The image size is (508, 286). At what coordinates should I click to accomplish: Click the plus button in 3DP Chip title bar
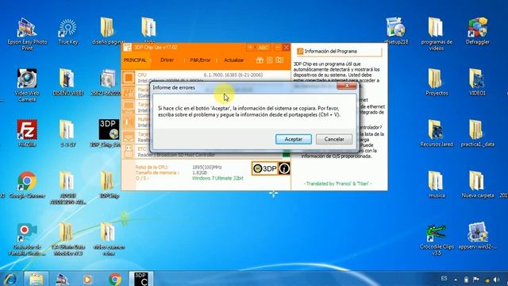pyautogui.click(x=250, y=48)
